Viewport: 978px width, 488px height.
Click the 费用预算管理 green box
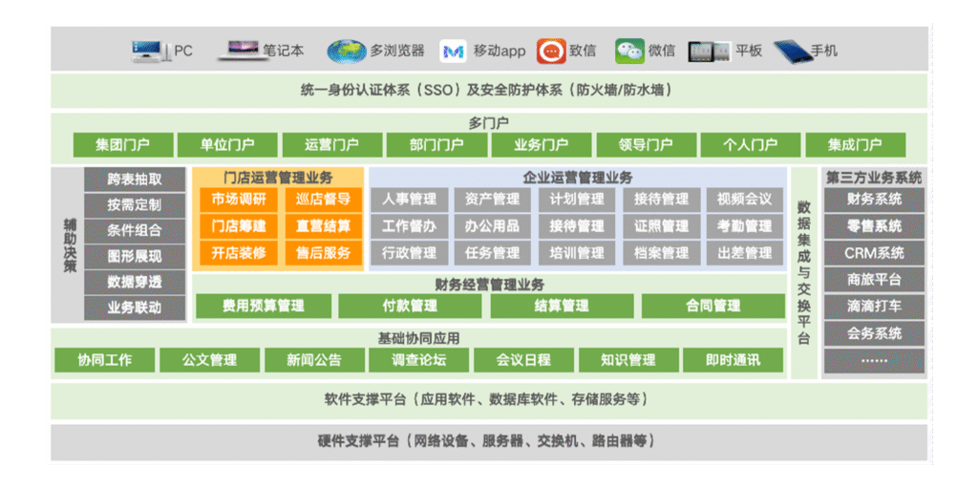(x=264, y=307)
